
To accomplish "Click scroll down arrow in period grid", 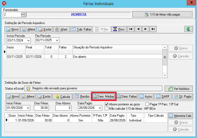I will [165, 75].
